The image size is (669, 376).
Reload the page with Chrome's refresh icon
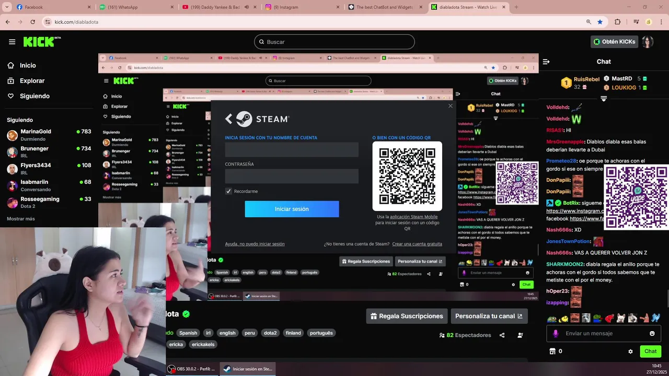33,22
